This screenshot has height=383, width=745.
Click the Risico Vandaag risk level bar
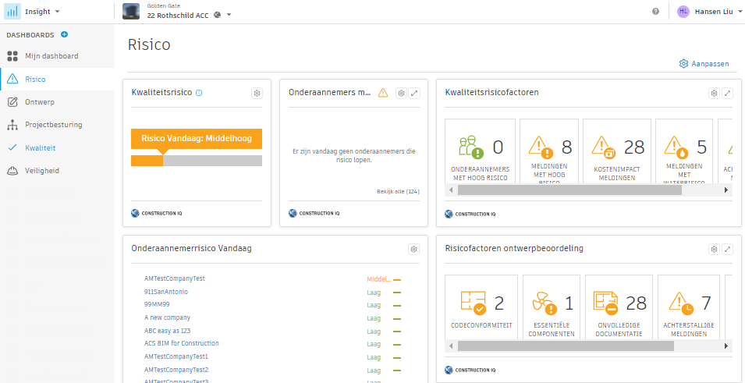click(x=196, y=160)
